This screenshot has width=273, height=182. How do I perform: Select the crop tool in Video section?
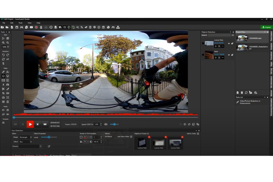(3, 93)
